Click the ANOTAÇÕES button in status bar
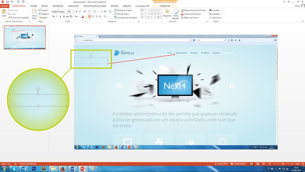The height and width of the screenshot is (172, 305). pos(221,164)
